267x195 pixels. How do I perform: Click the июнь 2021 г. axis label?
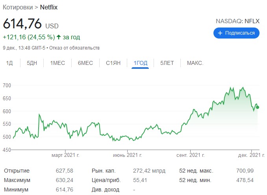[127, 155]
